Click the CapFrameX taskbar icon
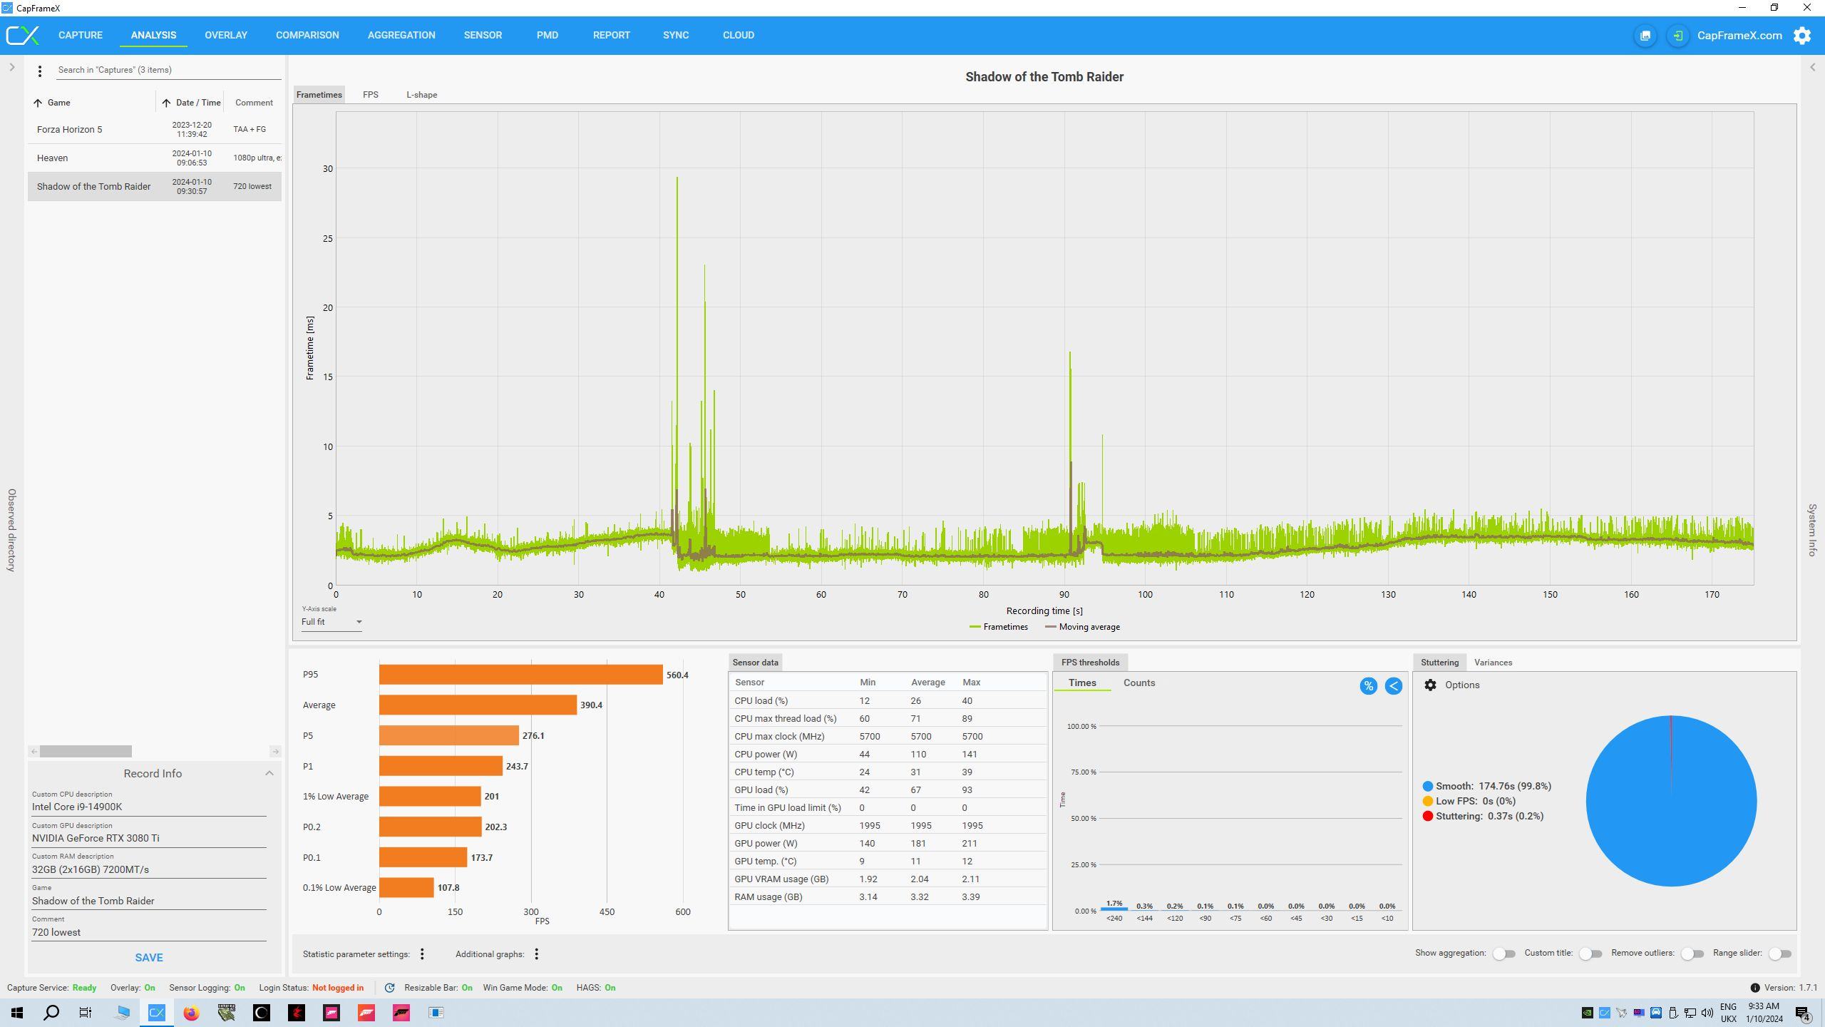This screenshot has height=1027, width=1825. (157, 1013)
